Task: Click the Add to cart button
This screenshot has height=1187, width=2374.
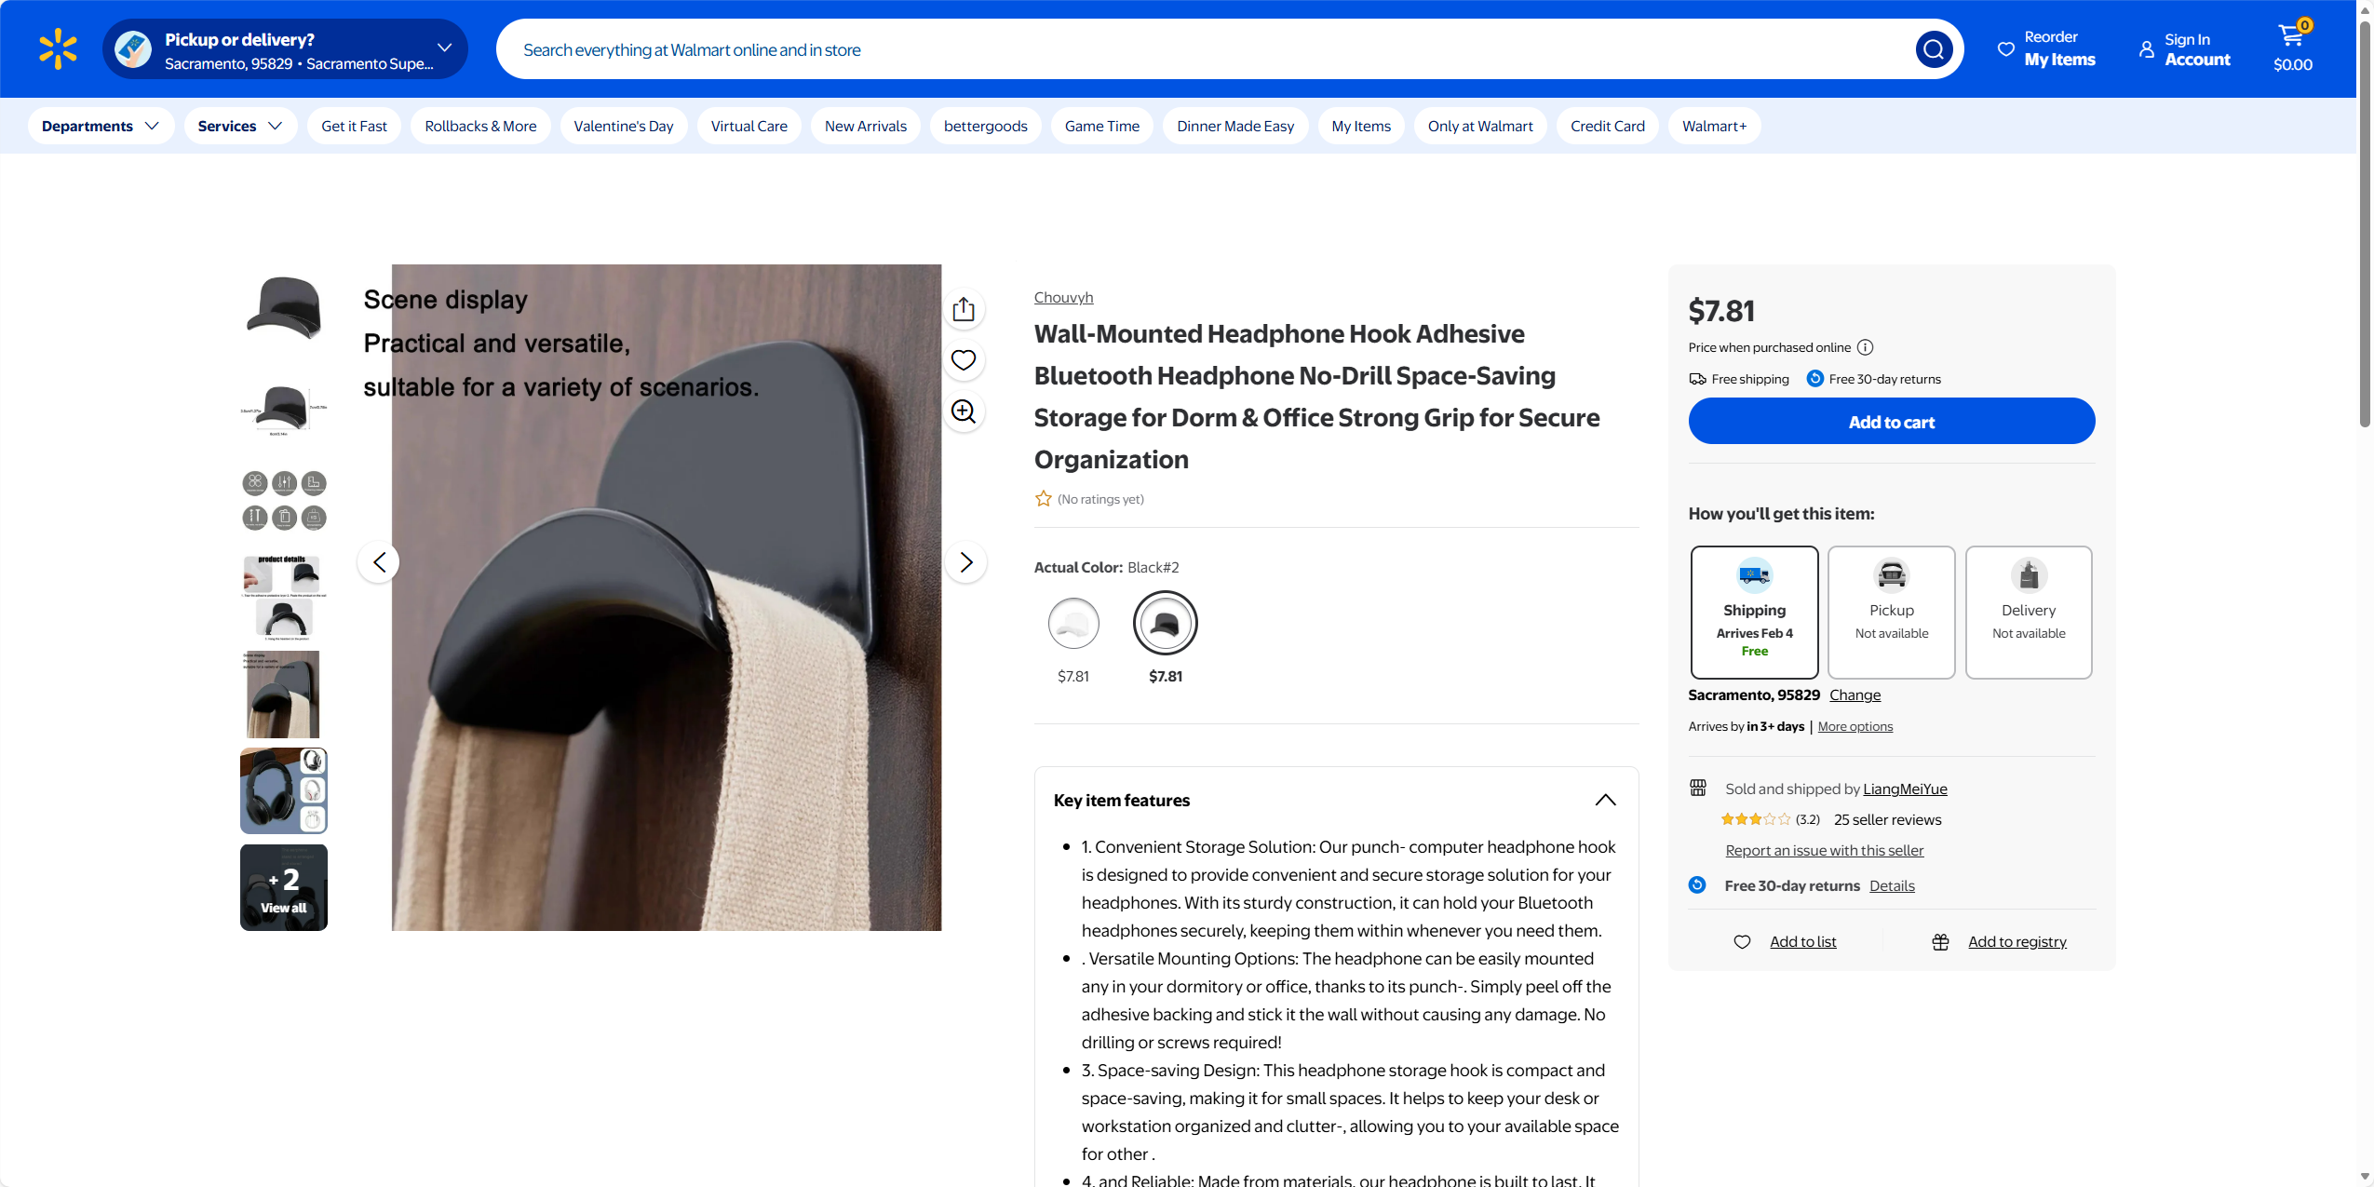Action: point(1891,422)
